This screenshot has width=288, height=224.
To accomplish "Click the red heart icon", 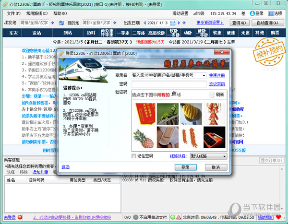I will (x=278, y=217).
